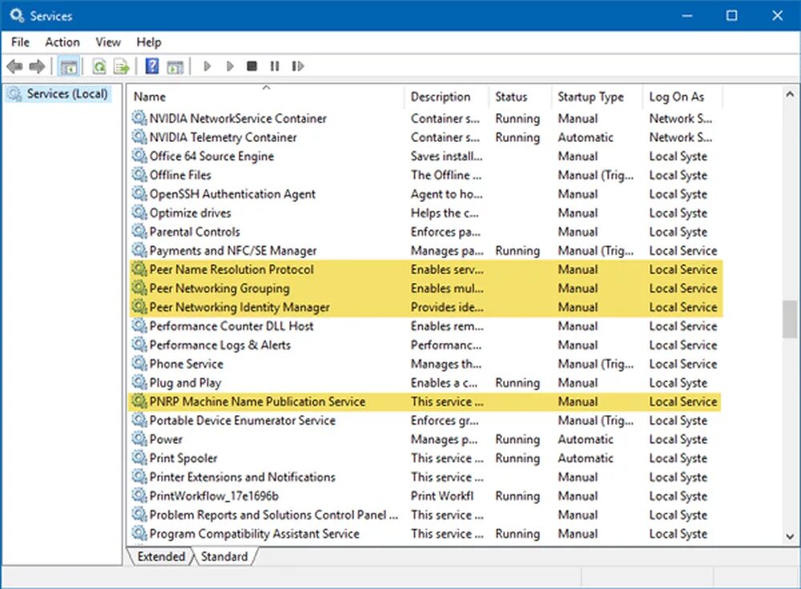Click the Stop Service icon
This screenshot has width=801, height=589.
[x=252, y=66]
